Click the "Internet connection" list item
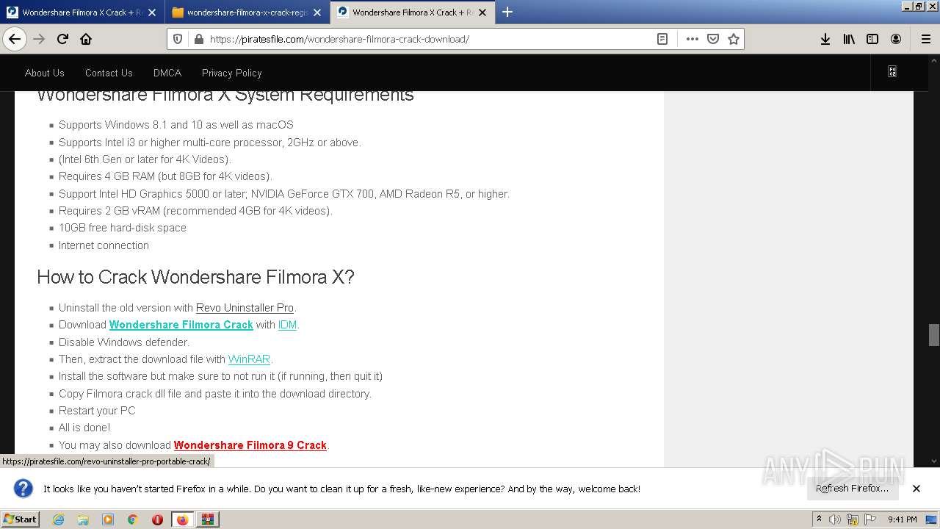The height and width of the screenshot is (529, 940). click(x=104, y=245)
